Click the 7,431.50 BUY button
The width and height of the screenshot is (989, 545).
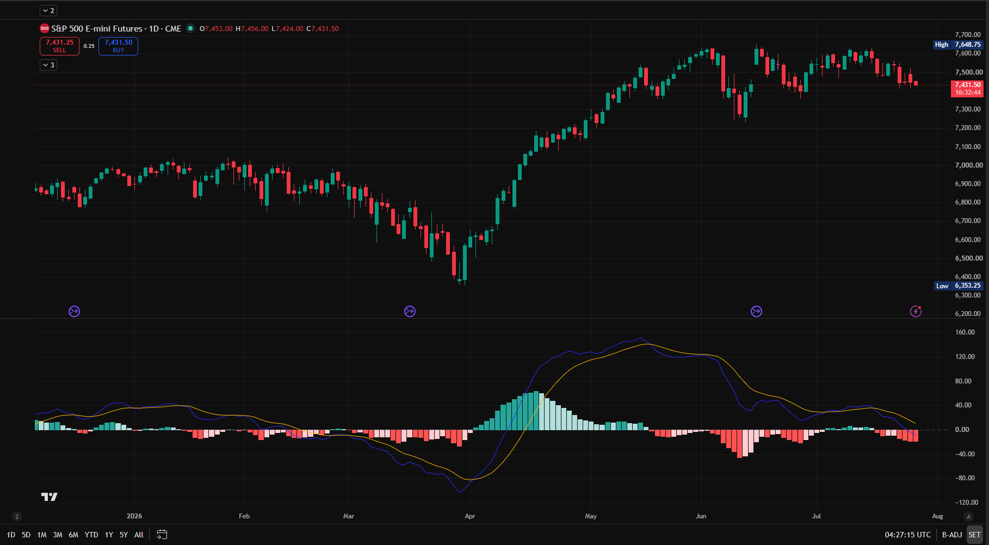click(118, 46)
